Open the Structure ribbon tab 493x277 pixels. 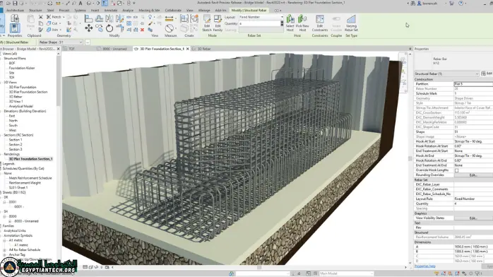click(x=35, y=11)
